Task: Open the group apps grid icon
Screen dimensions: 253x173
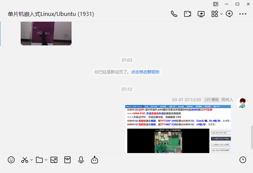Action: click(215, 14)
